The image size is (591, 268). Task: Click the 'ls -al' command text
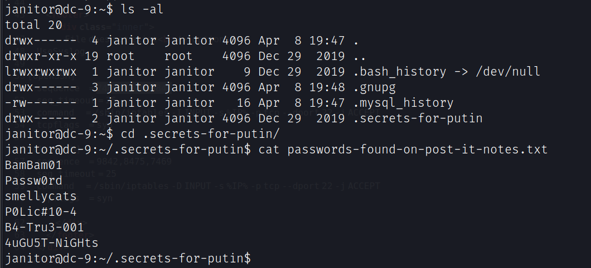click(141, 9)
